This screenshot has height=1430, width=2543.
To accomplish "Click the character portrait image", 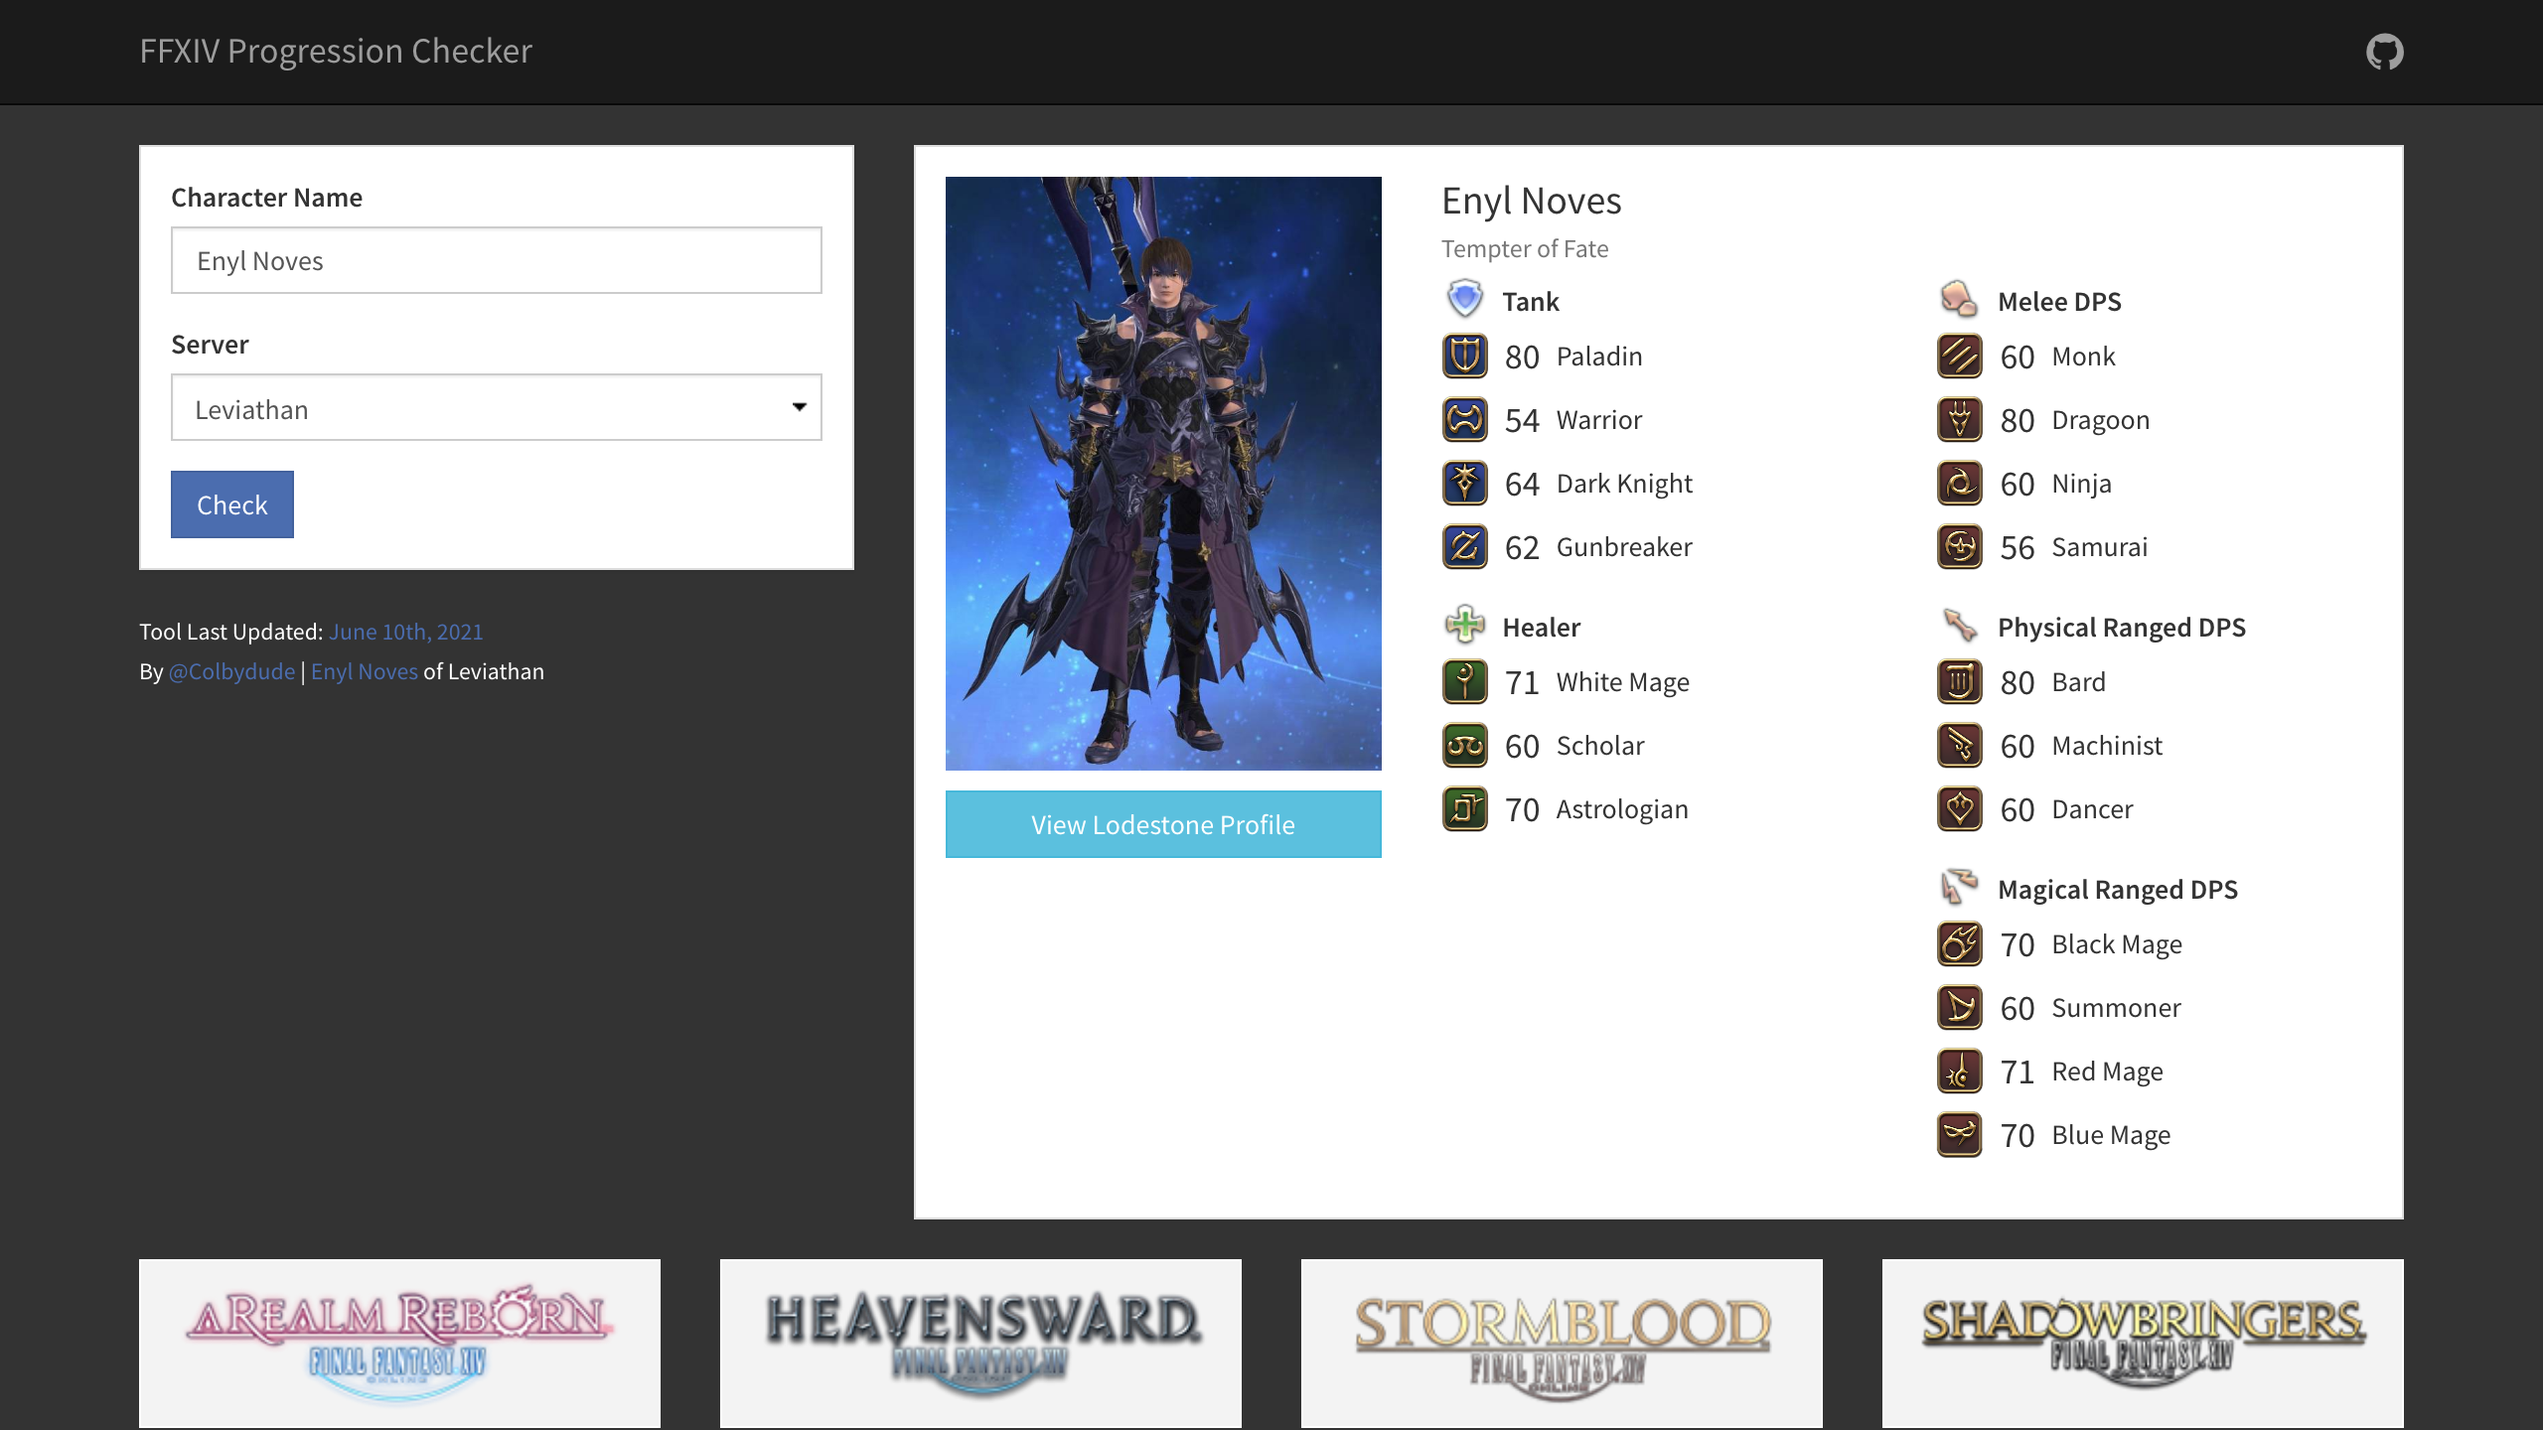I will (1163, 474).
